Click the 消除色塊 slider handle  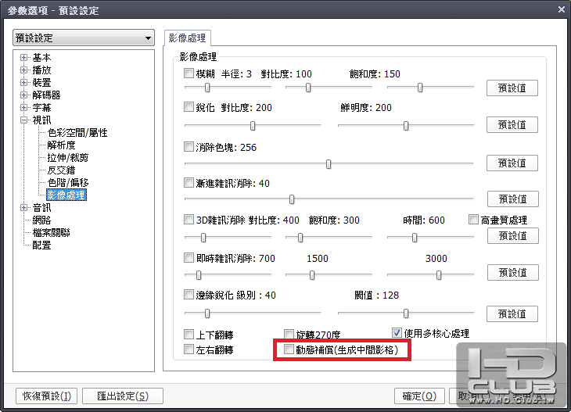pos(329,164)
